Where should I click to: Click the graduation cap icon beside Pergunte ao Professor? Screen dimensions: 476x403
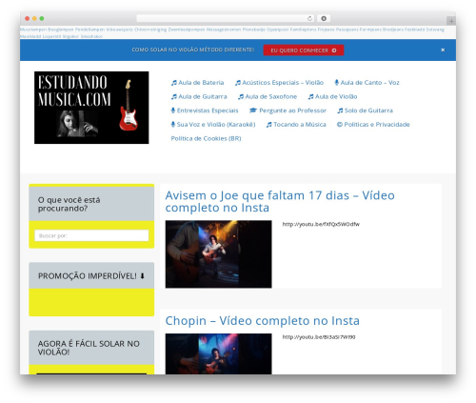pos(253,111)
